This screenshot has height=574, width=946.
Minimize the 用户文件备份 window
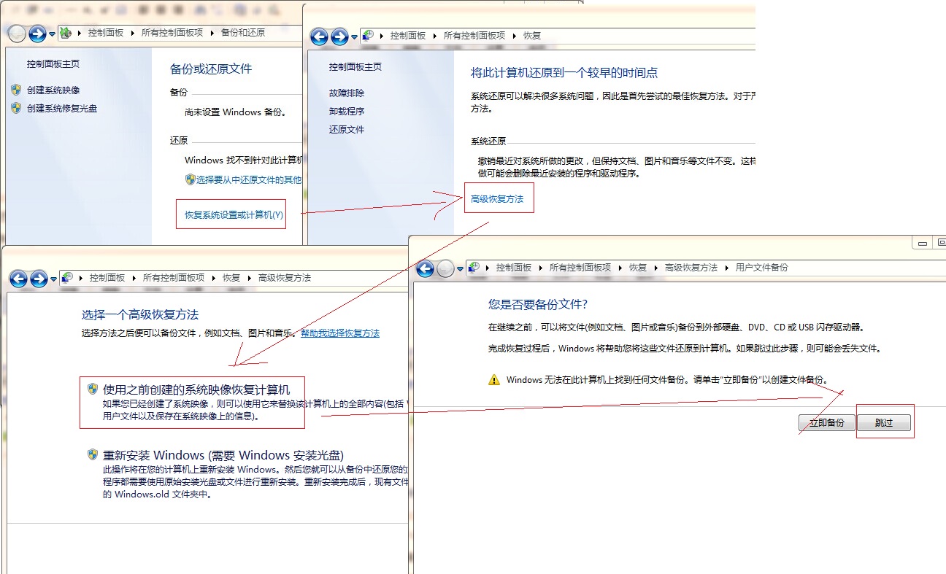pos(923,242)
